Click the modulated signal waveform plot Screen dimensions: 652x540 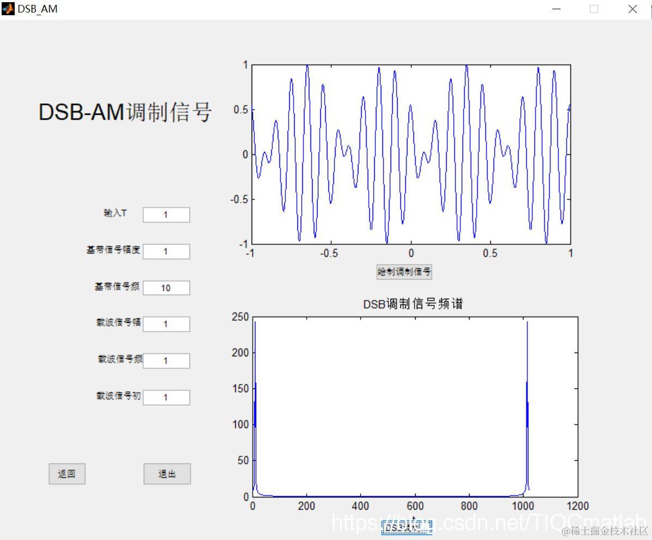click(411, 154)
